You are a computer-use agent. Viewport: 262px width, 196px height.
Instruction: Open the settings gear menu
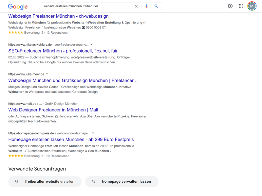tap(230, 6)
